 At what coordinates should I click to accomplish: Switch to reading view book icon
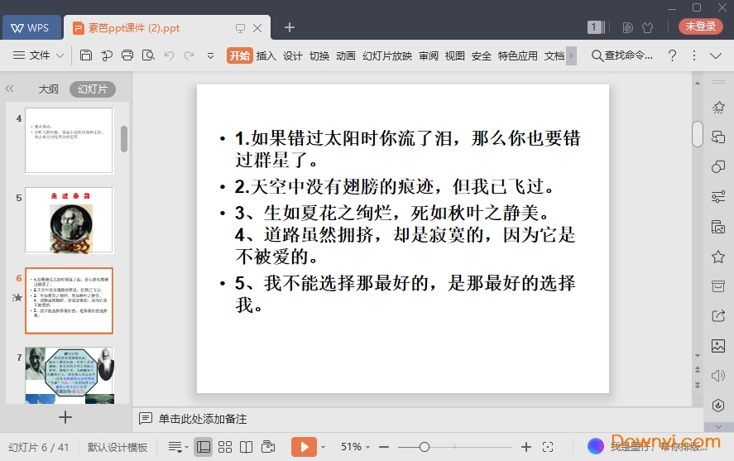246,447
